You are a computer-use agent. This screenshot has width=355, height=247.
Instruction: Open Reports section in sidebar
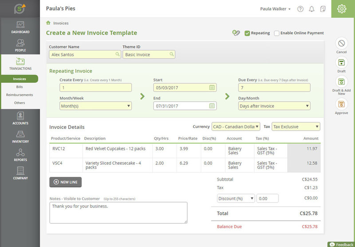tap(20, 155)
